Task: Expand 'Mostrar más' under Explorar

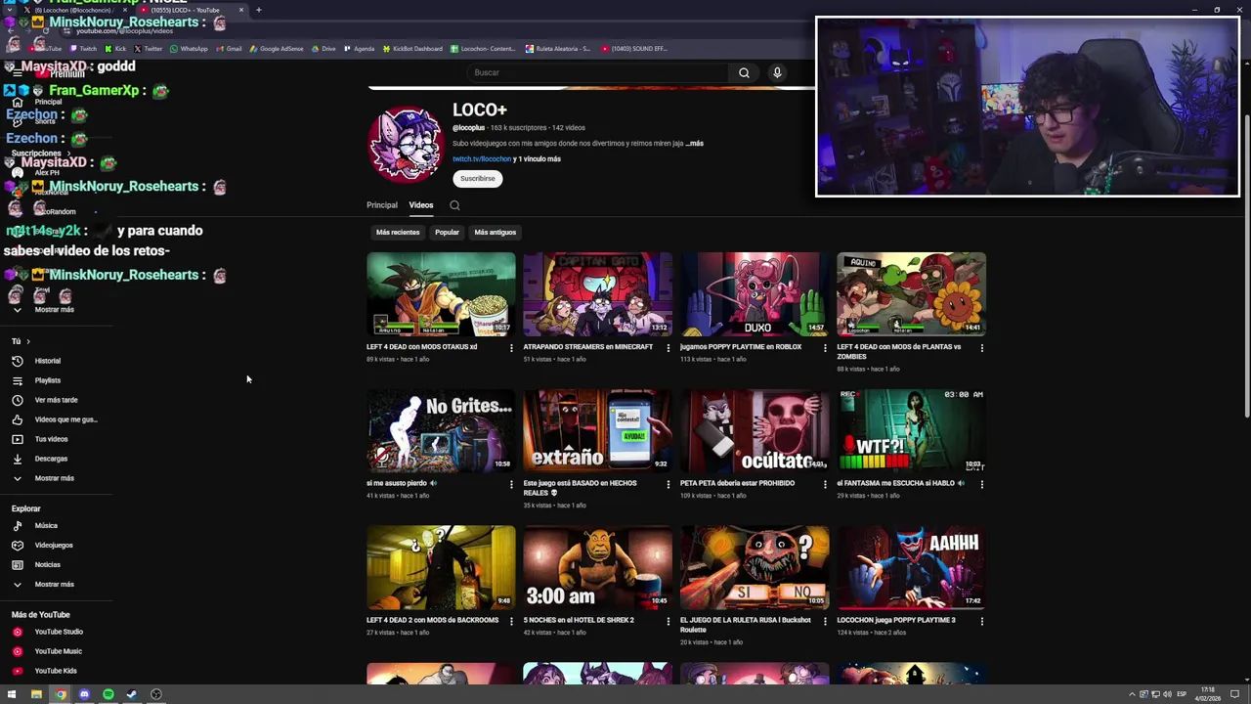Action: click(54, 585)
